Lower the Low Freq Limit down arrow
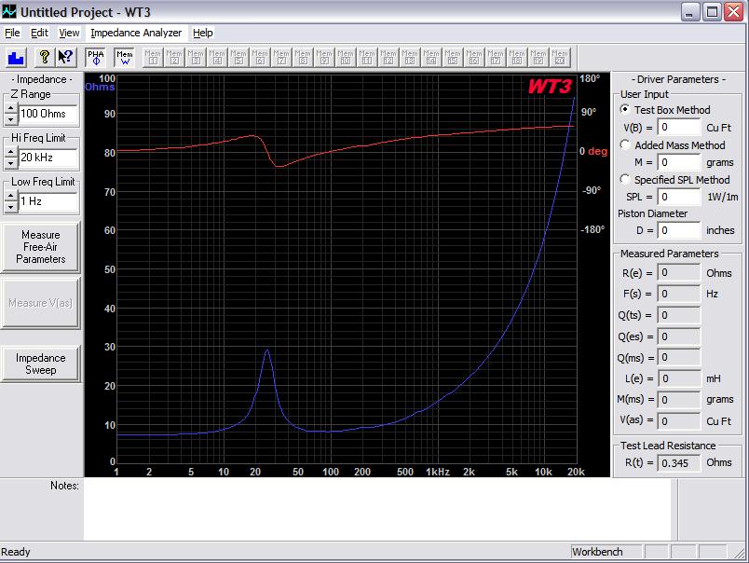This screenshot has width=749, height=563. click(10, 207)
